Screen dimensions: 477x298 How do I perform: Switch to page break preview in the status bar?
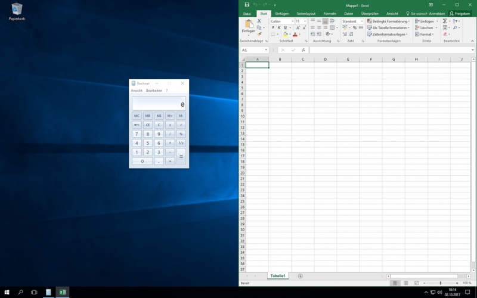click(x=416, y=283)
